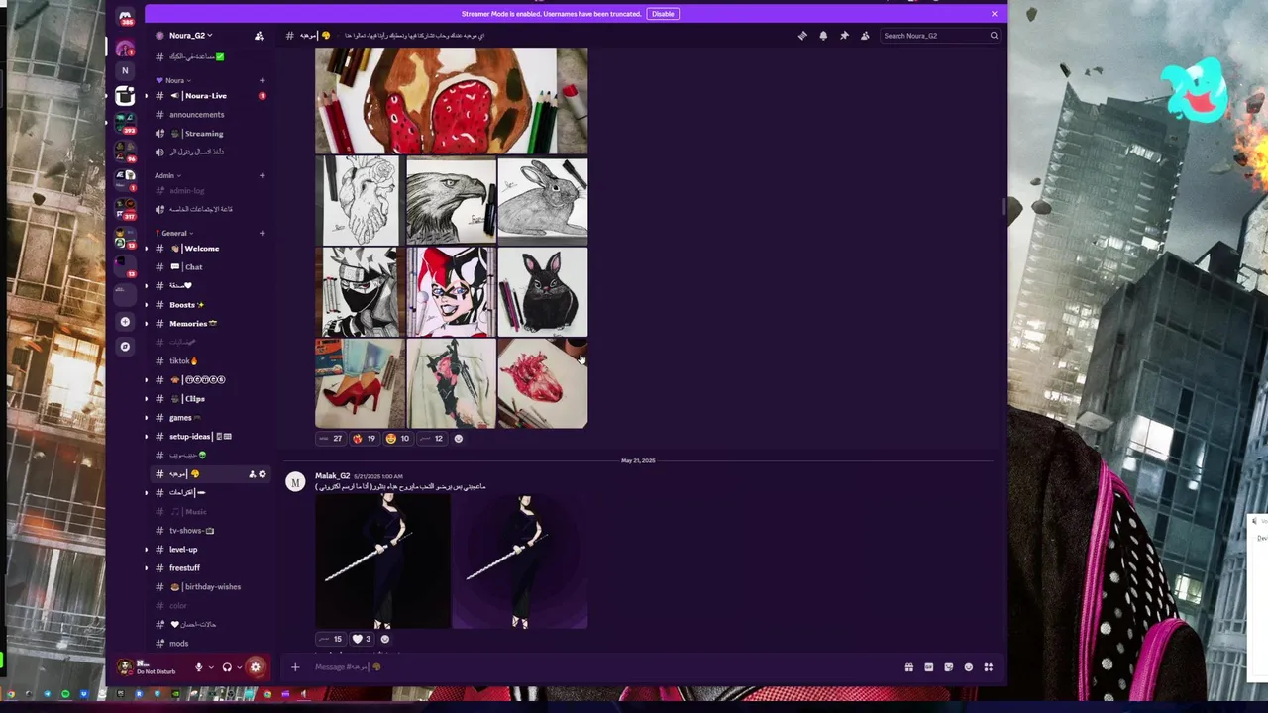Open User Settings gear icon
The width and height of the screenshot is (1268, 713).
pyautogui.click(x=256, y=667)
